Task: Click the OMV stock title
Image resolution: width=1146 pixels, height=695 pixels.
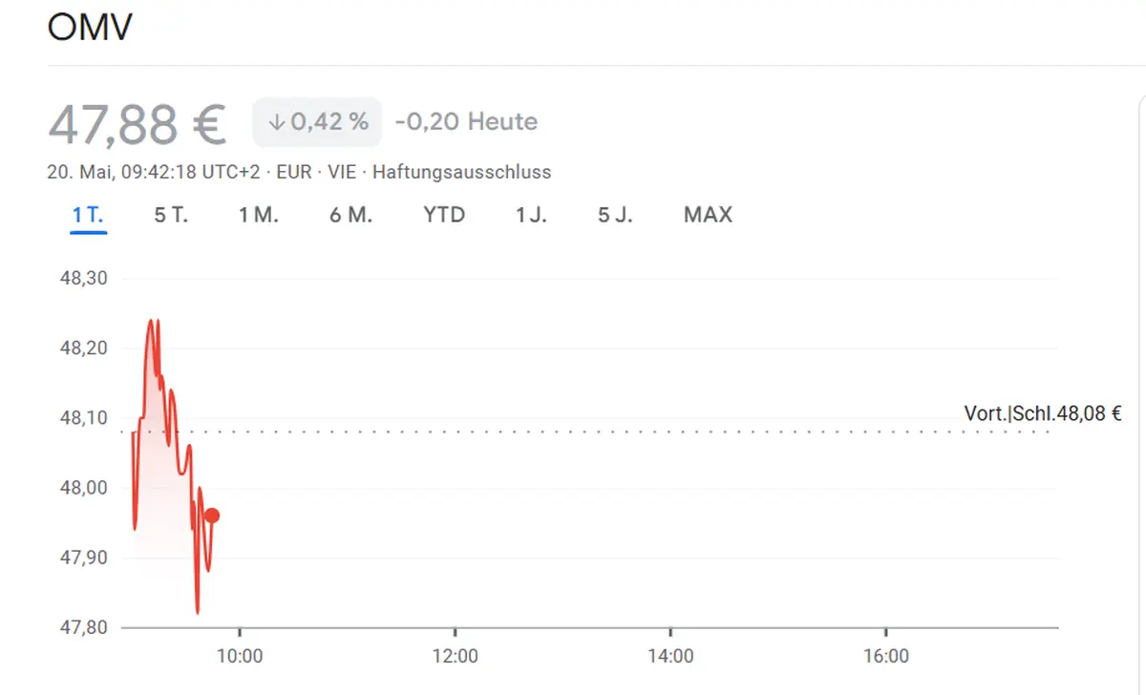Action: [90, 28]
